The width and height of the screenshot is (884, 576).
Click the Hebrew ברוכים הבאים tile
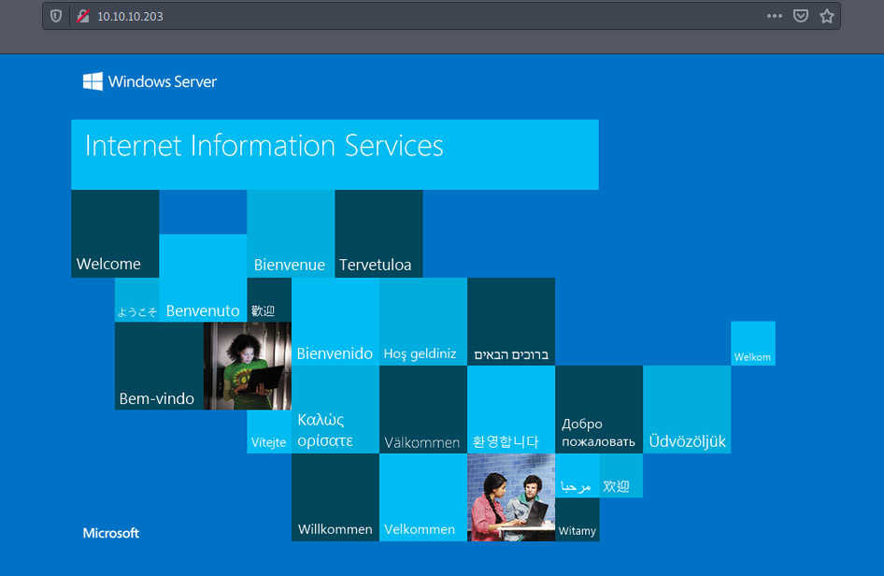click(x=511, y=322)
